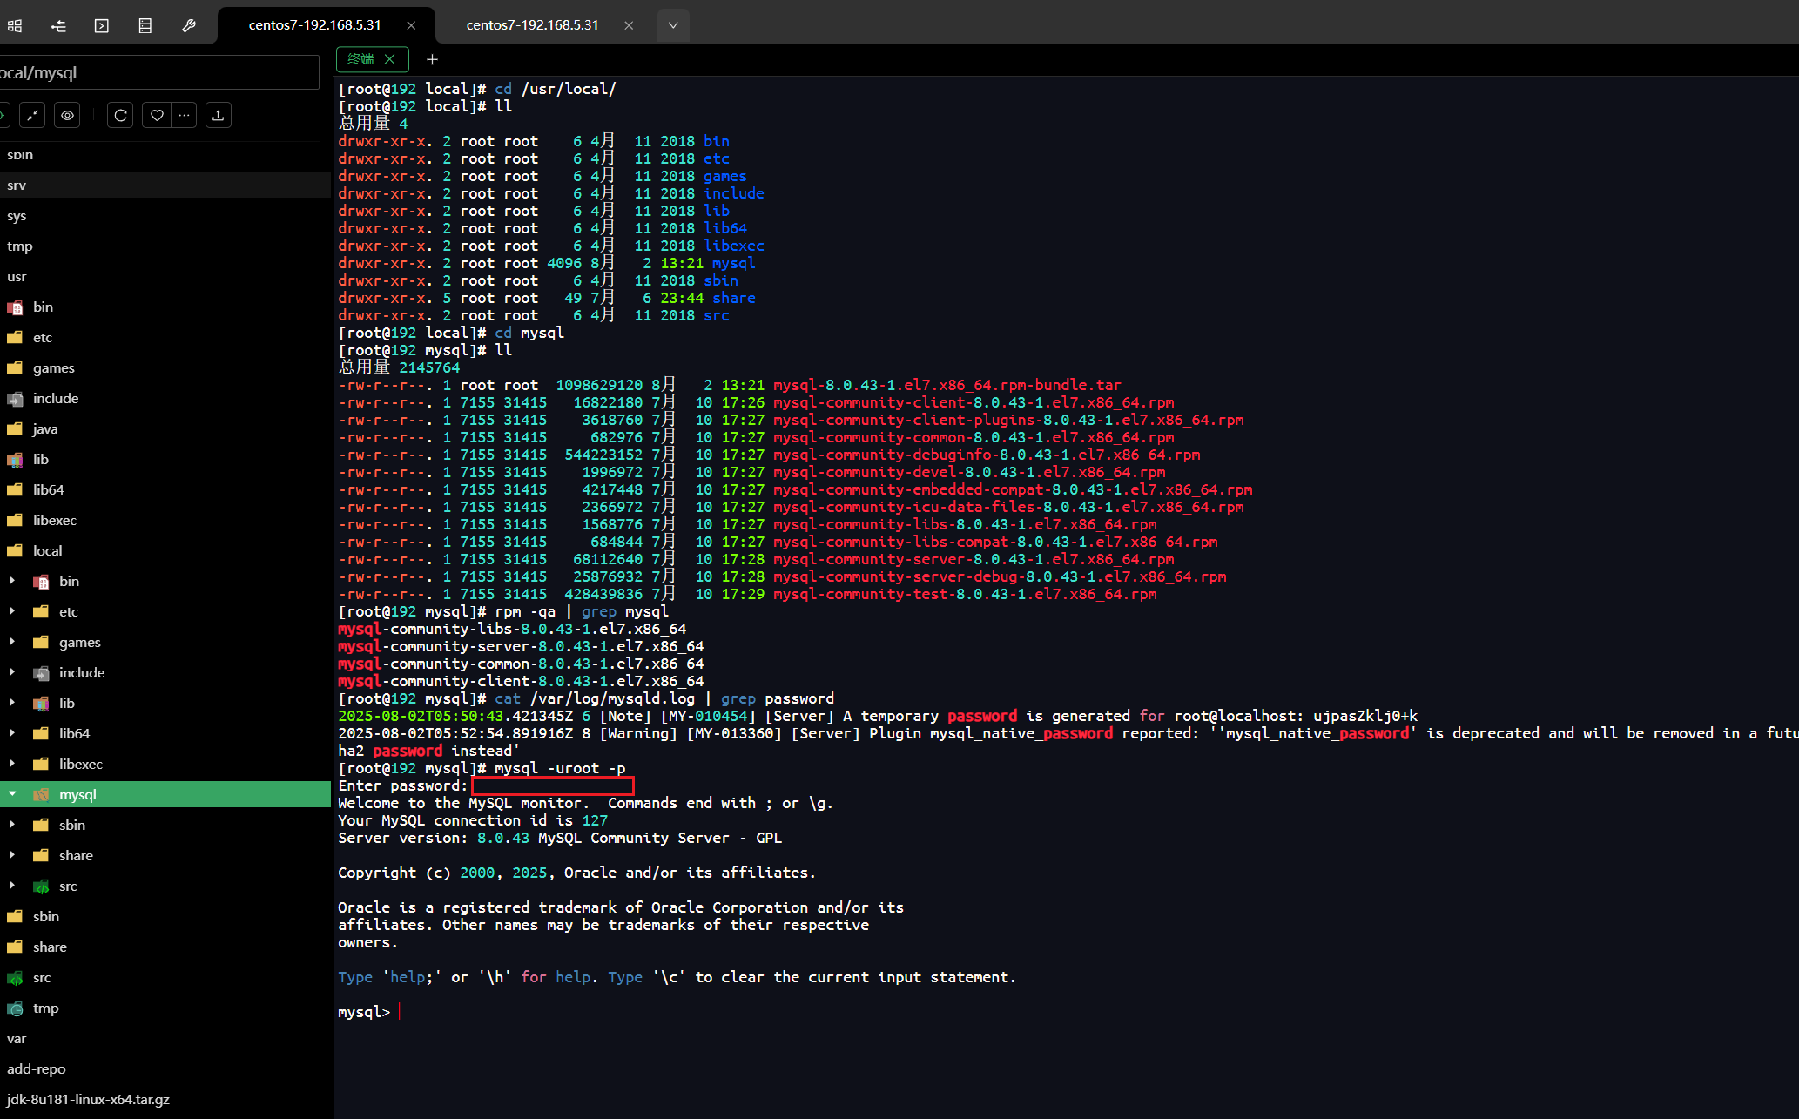Click the favorites heart icon
The image size is (1799, 1119).
156,114
